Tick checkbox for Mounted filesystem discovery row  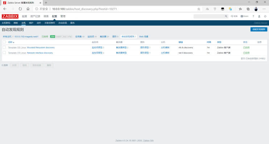pyautogui.click(x=4, y=47)
